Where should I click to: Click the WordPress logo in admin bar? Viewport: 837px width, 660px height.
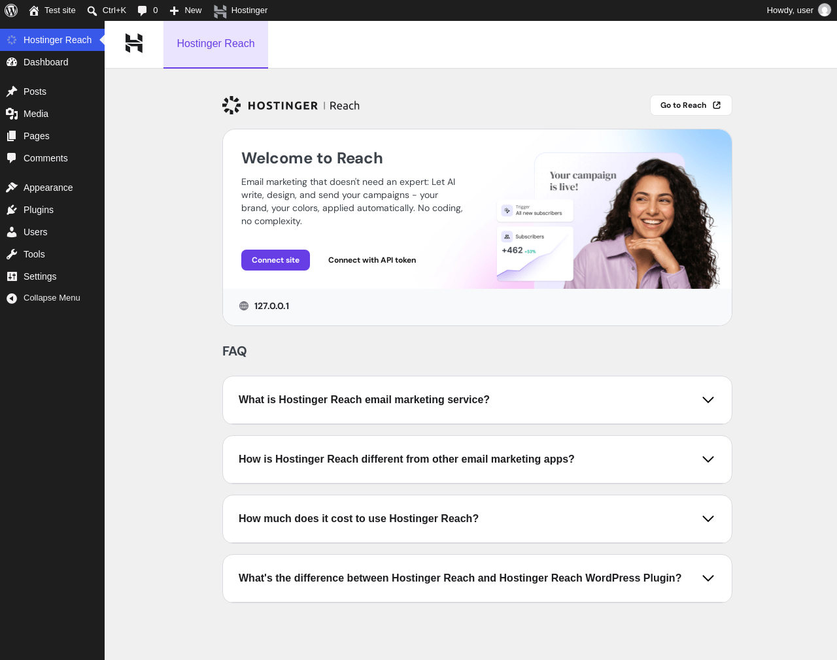tap(11, 10)
